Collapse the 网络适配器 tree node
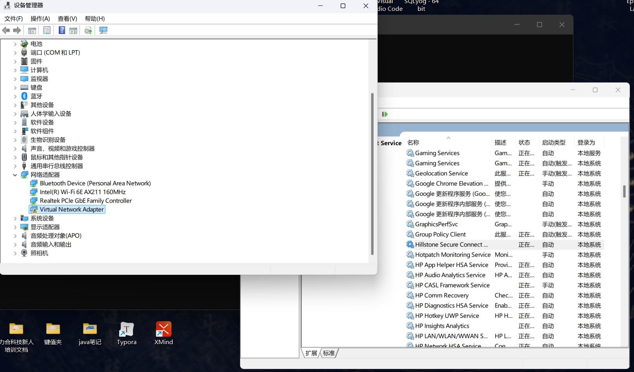This screenshot has height=372, width=634. 15,175
